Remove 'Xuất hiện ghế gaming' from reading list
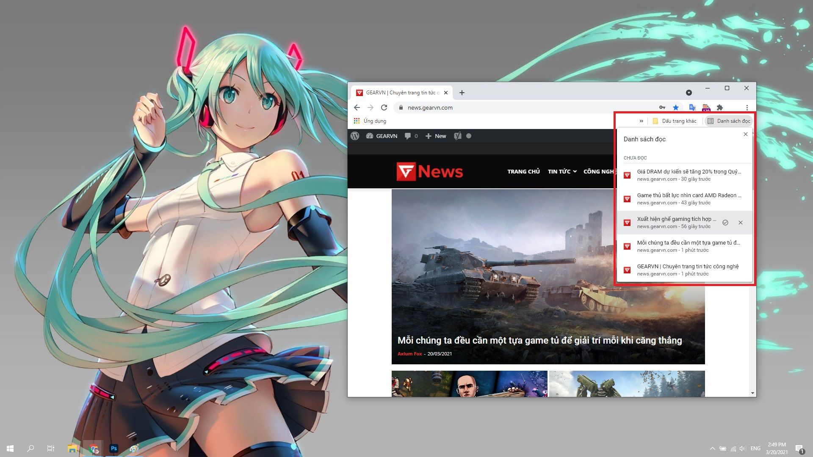The width and height of the screenshot is (813, 457). click(741, 223)
